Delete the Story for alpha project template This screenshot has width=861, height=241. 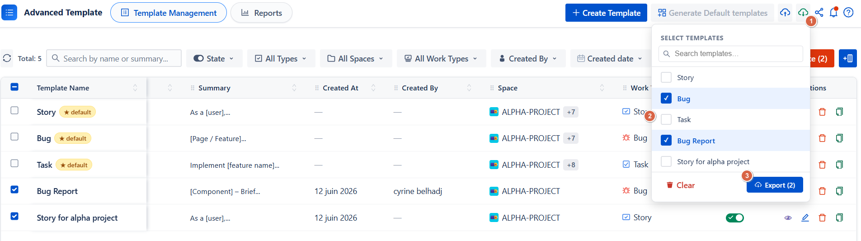tap(822, 217)
